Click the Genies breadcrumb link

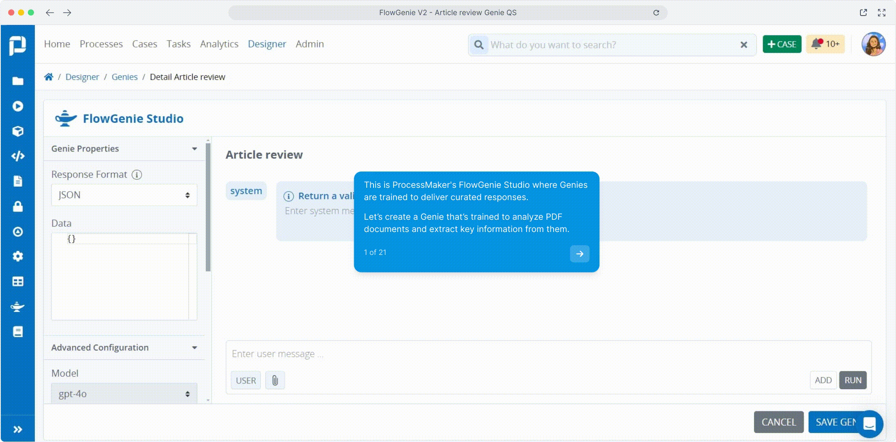tap(124, 77)
